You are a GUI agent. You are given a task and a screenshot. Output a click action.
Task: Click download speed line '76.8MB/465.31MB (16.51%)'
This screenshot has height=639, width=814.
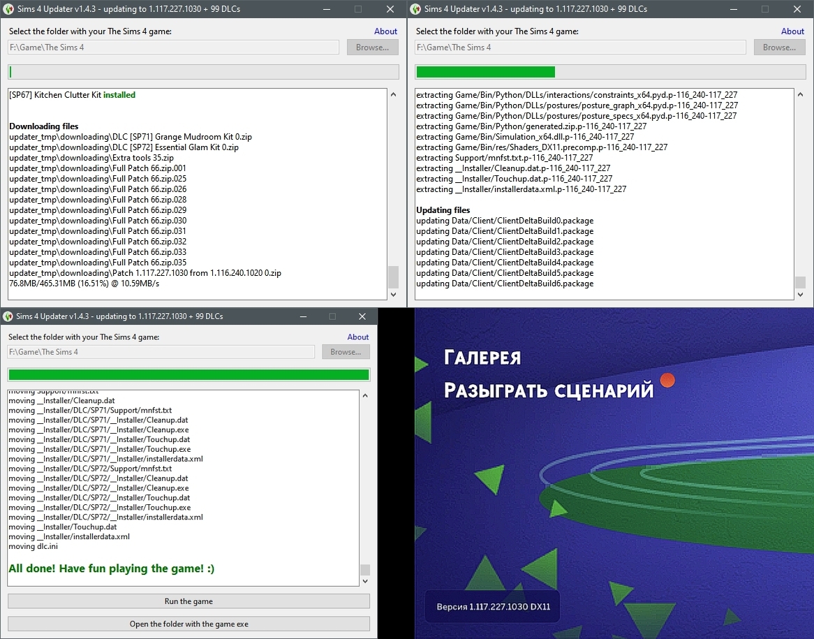(x=84, y=284)
